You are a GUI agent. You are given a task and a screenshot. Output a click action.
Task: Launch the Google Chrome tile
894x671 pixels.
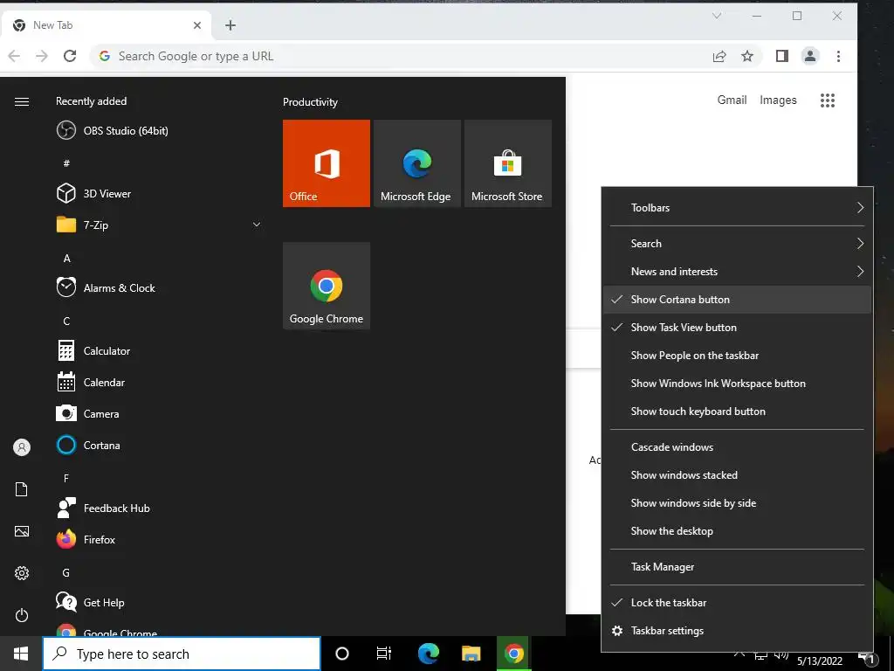click(x=327, y=286)
